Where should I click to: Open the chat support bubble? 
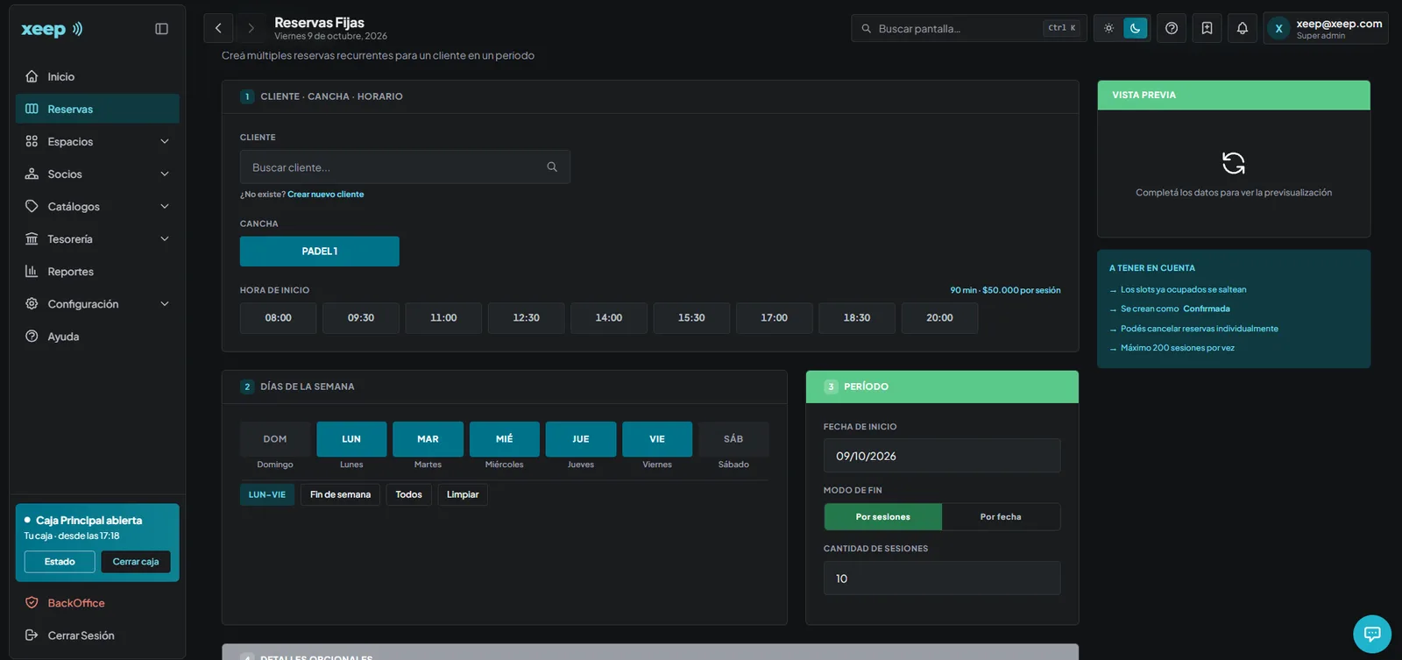point(1372,634)
